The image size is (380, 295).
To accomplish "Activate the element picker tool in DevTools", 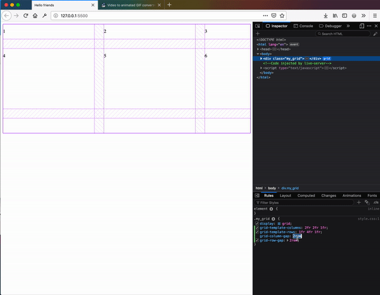I will (x=258, y=26).
